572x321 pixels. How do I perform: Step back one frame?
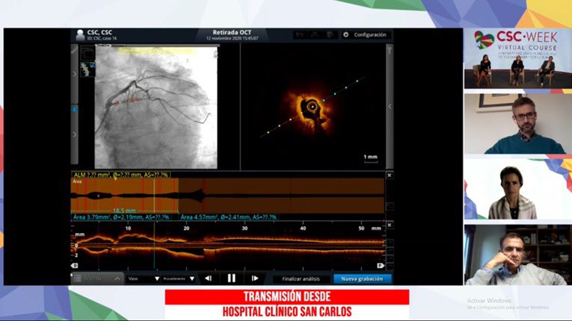(x=209, y=278)
